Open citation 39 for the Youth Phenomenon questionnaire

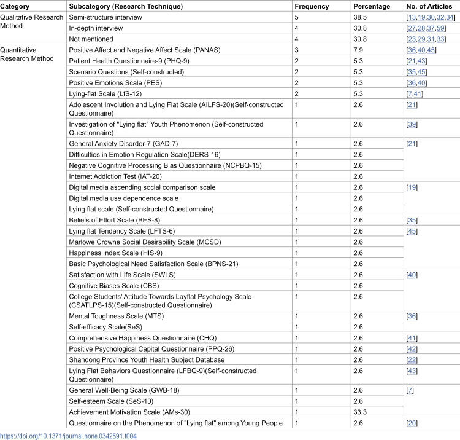click(x=412, y=124)
